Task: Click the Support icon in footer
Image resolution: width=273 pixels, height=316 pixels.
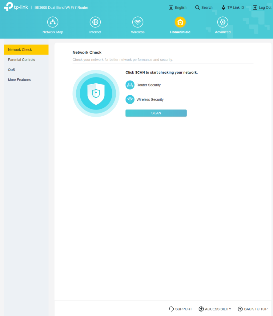Action: (x=171, y=309)
